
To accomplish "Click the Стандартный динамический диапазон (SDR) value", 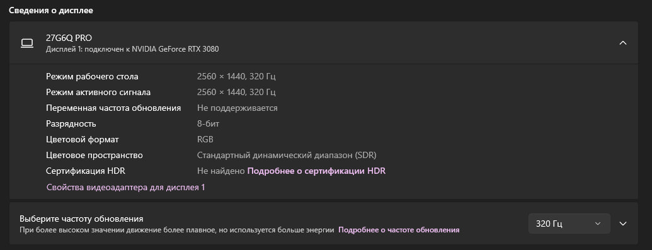I will [x=287, y=156].
